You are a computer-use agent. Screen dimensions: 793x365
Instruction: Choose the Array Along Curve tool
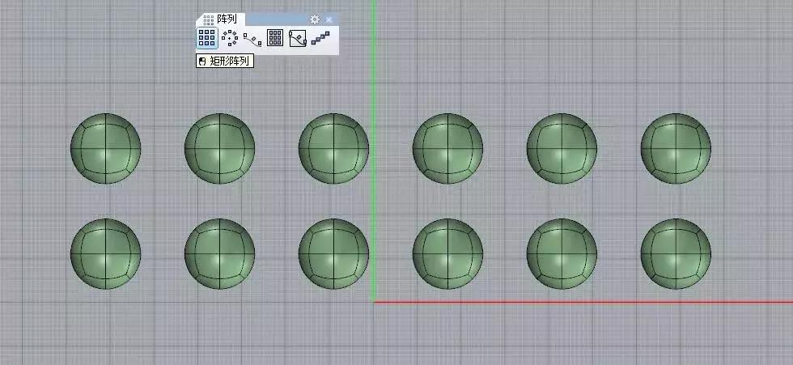click(x=252, y=38)
